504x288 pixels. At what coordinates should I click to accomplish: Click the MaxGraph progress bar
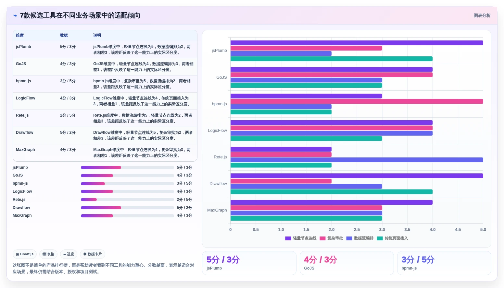[x=127, y=216]
